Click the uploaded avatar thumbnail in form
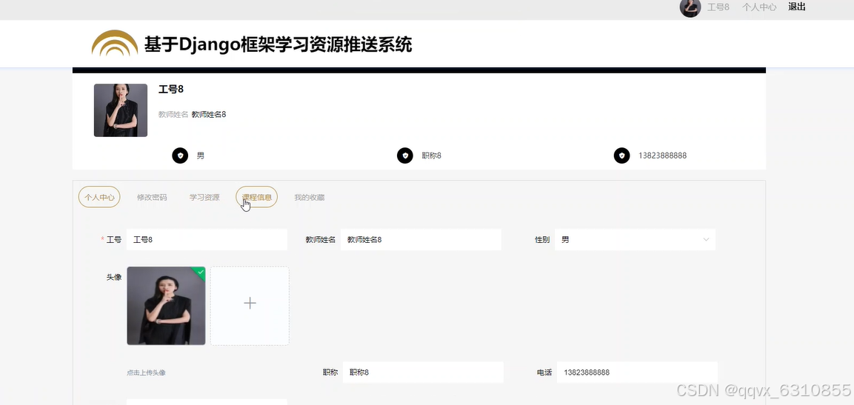The height and width of the screenshot is (405, 854). point(166,306)
